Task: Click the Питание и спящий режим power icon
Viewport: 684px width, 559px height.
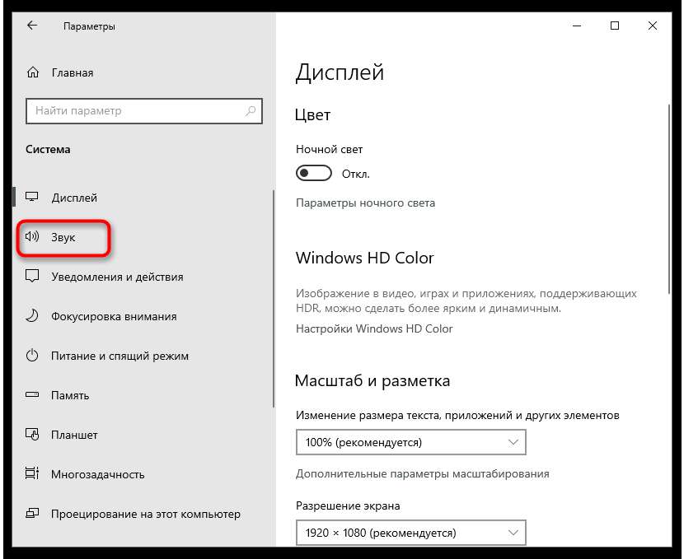Action: pos(32,356)
